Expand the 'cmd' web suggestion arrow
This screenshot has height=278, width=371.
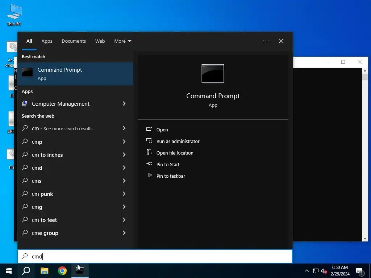click(x=124, y=168)
